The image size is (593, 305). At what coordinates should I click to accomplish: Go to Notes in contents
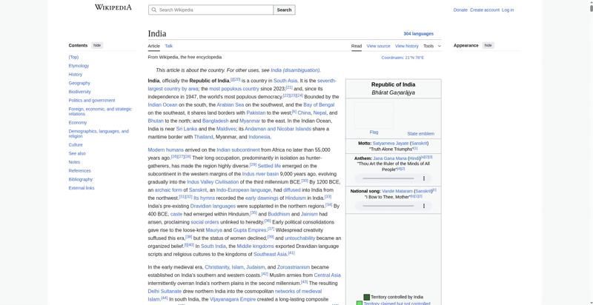[74, 162]
